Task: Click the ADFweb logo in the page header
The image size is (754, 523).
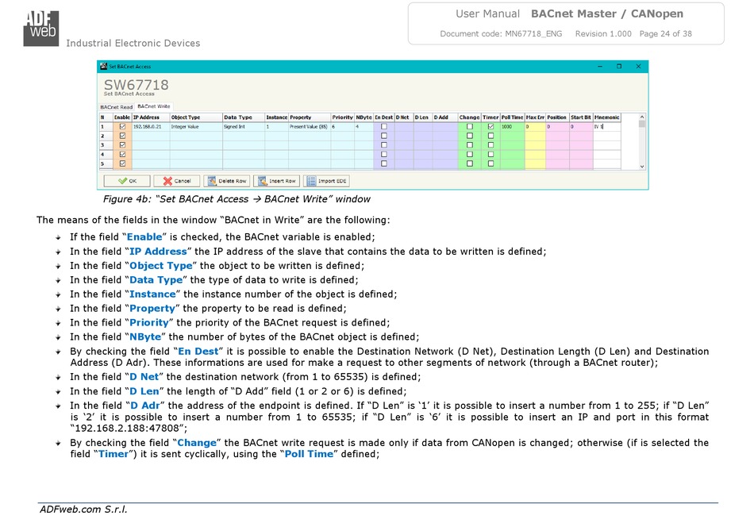Action: pos(41,29)
